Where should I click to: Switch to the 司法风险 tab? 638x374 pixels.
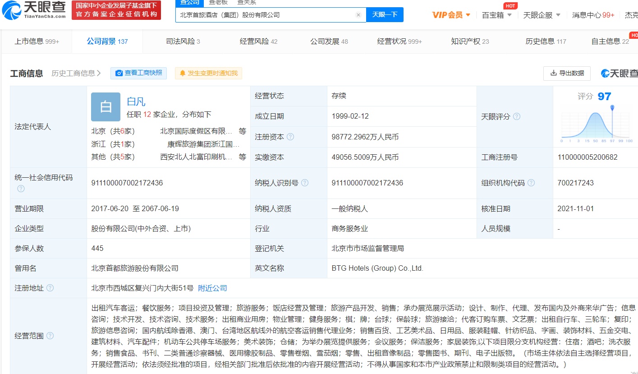(x=183, y=42)
